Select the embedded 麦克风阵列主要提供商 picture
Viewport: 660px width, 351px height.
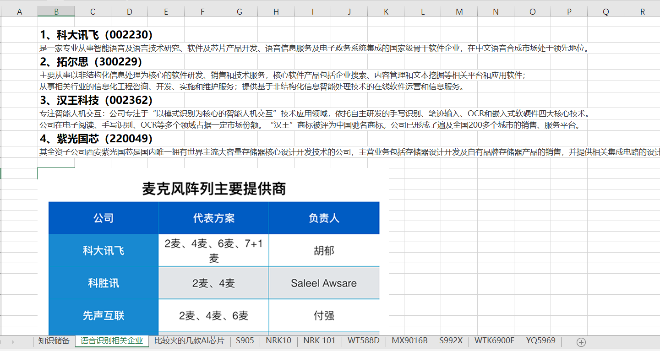point(213,252)
